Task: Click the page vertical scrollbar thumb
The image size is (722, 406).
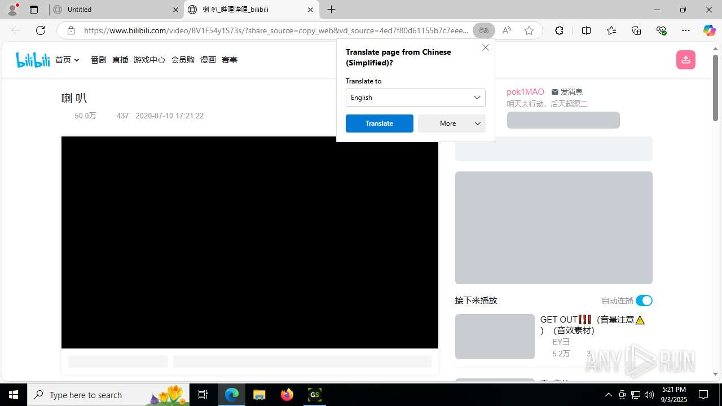Action: pos(715,87)
